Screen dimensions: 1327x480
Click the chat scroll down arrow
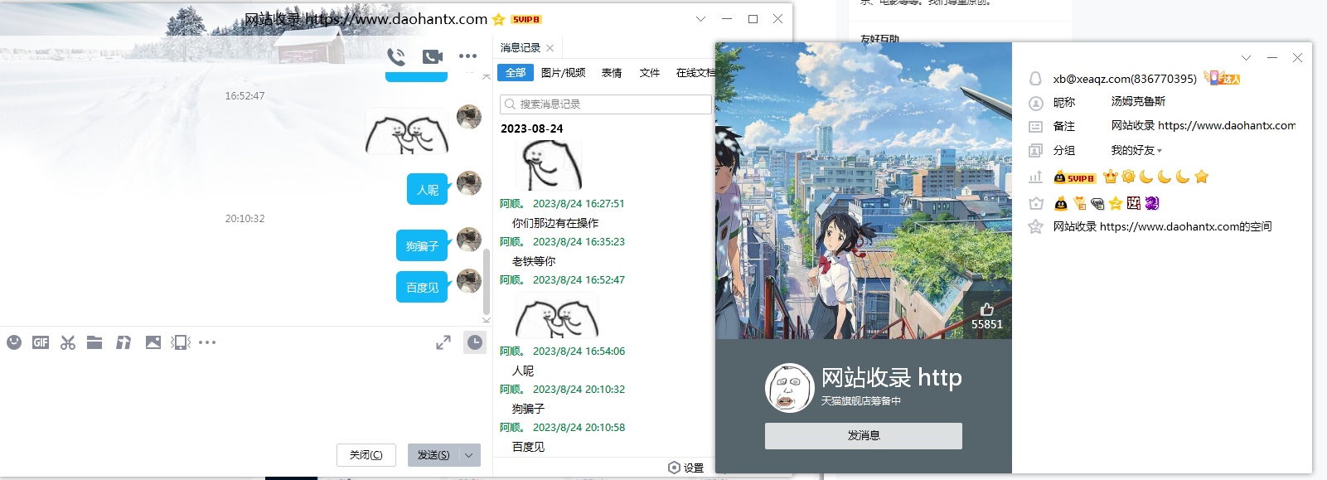click(x=487, y=319)
